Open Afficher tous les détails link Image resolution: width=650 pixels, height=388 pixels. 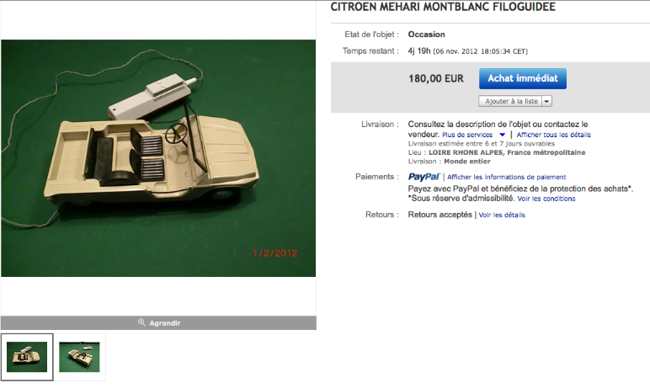pos(553,135)
